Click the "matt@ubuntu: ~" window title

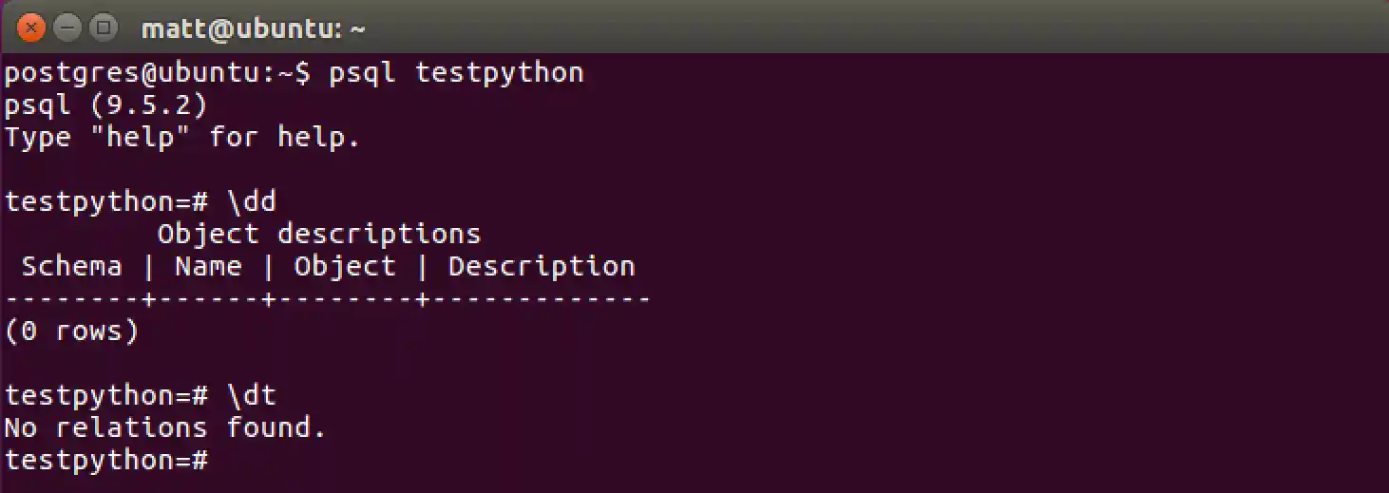point(253,29)
